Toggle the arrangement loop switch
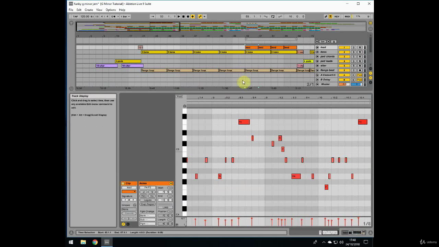The height and width of the screenshot is (247, 439). [273, 16]
